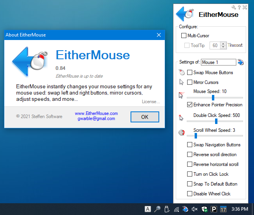
Task: Check Swap Mouse Buttons option
Action: (x=190, y=73)
